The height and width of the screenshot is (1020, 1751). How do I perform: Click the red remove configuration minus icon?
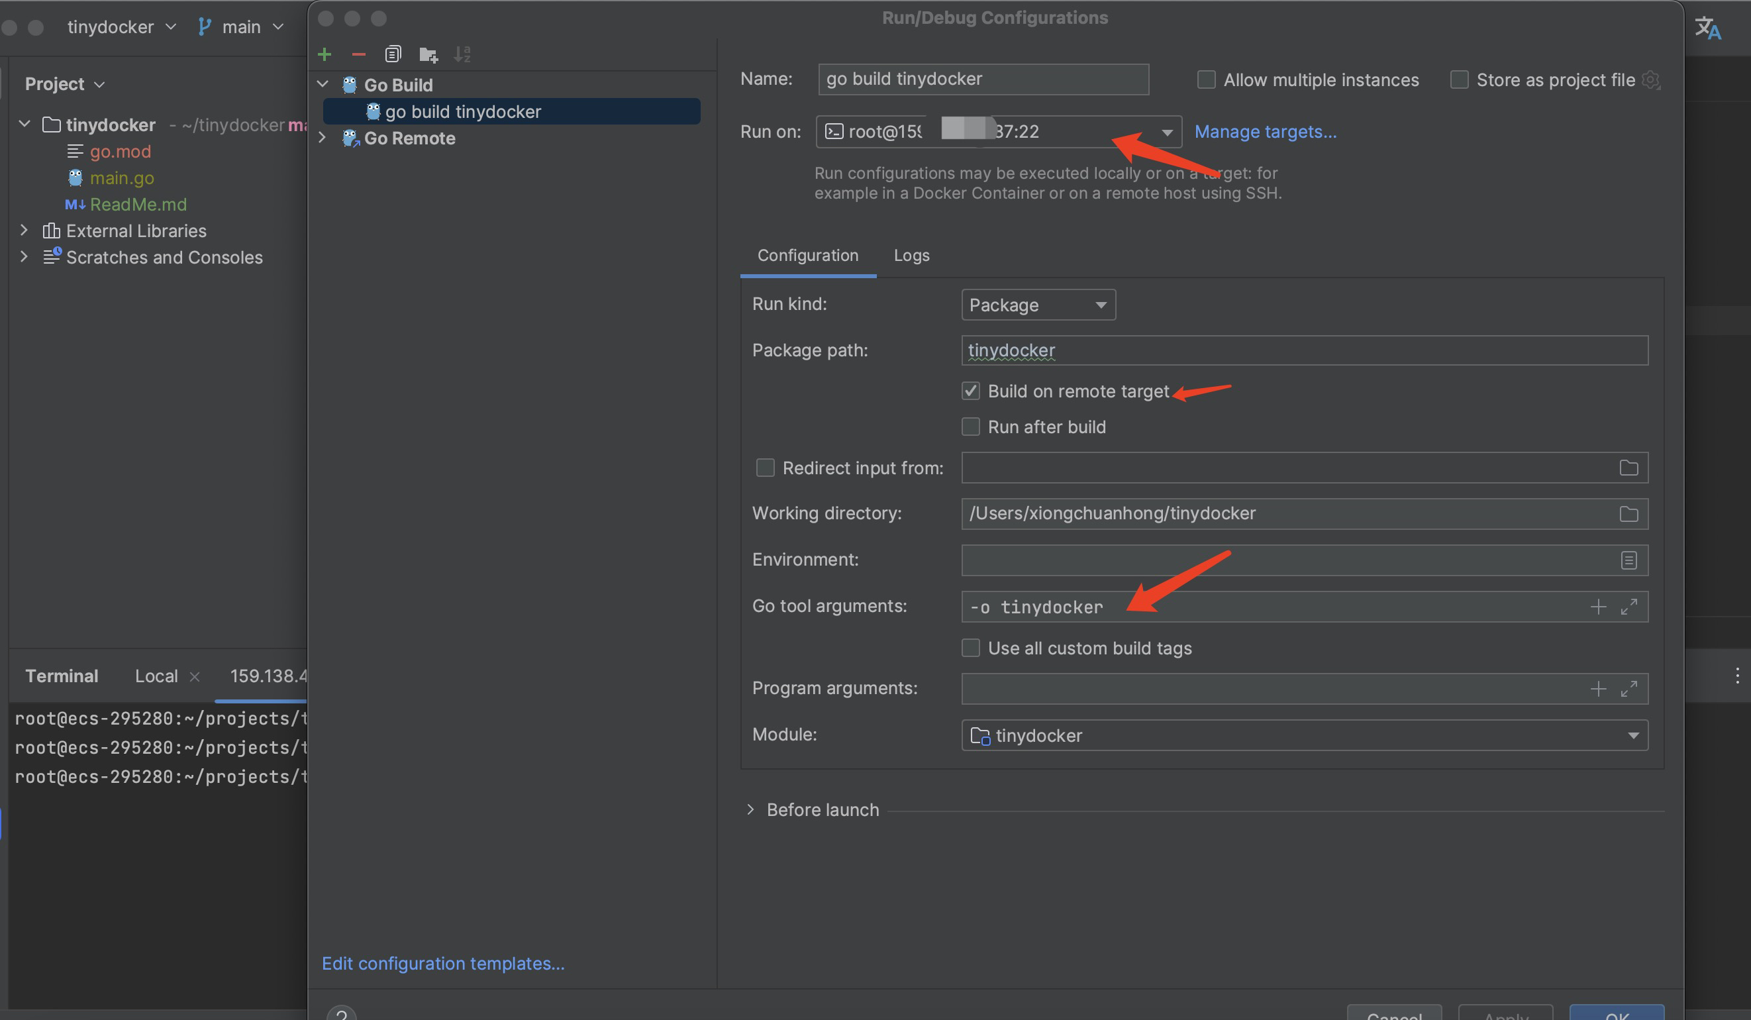click(358, 54)
